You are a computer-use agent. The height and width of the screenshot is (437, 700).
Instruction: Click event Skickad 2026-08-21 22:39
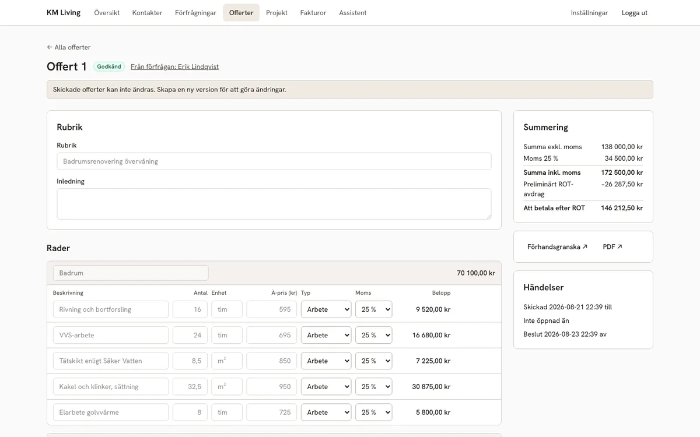(x=568, y=307)
